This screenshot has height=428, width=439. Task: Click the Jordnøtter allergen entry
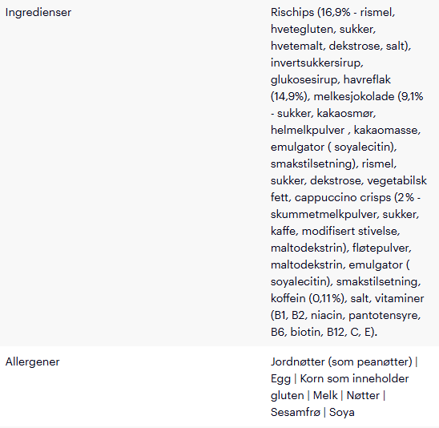[341, 361]
